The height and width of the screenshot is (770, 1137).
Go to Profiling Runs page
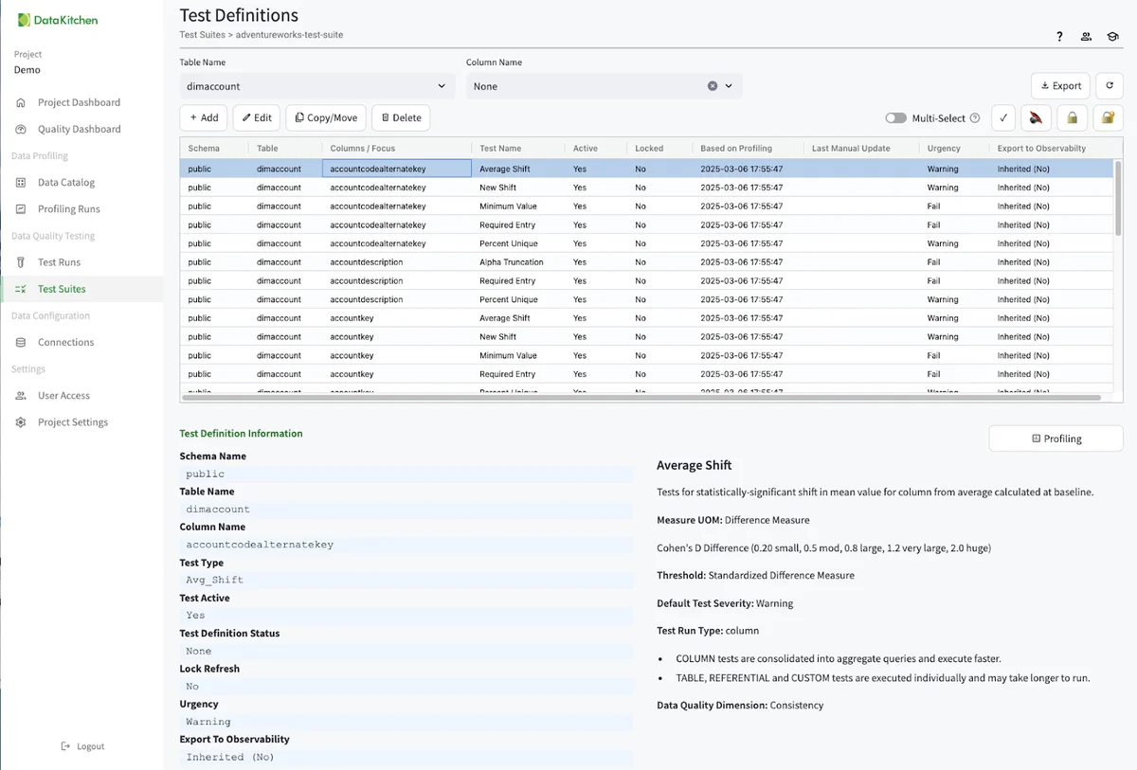pos(68,209)
